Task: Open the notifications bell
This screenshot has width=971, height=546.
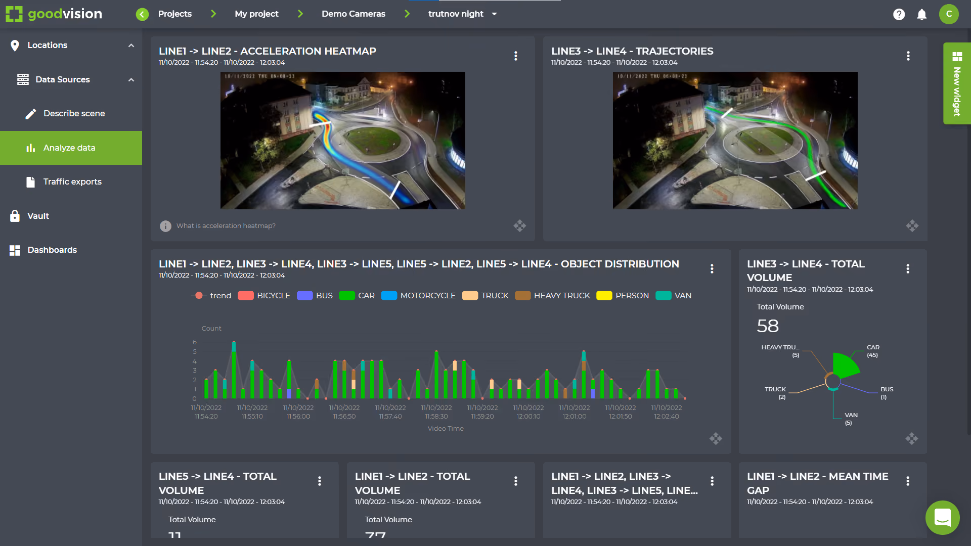Action: pos(922,14)
